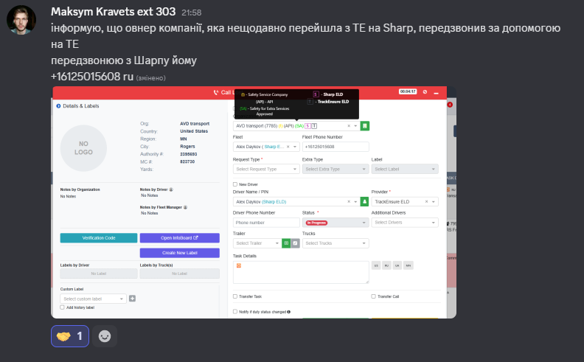Image resolution: width=584 pixels, height=362 pixels.
Task: Toggle the New Driver checkbox
Action: (x=235, y=184)
